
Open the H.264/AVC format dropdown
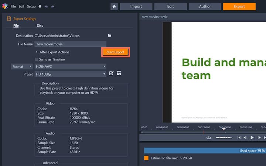tap(71, 66)
